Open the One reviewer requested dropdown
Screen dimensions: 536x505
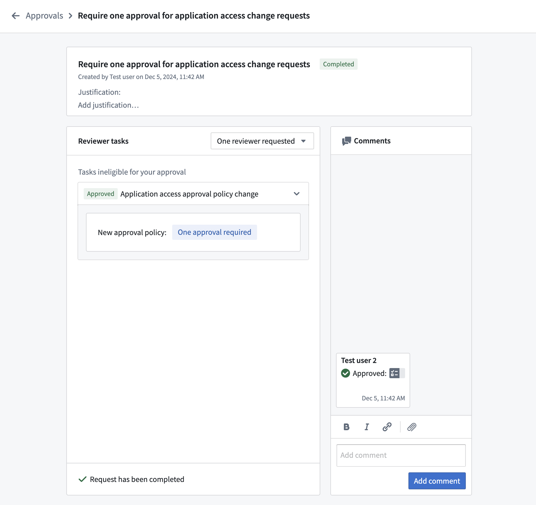(x=262, y=141)
